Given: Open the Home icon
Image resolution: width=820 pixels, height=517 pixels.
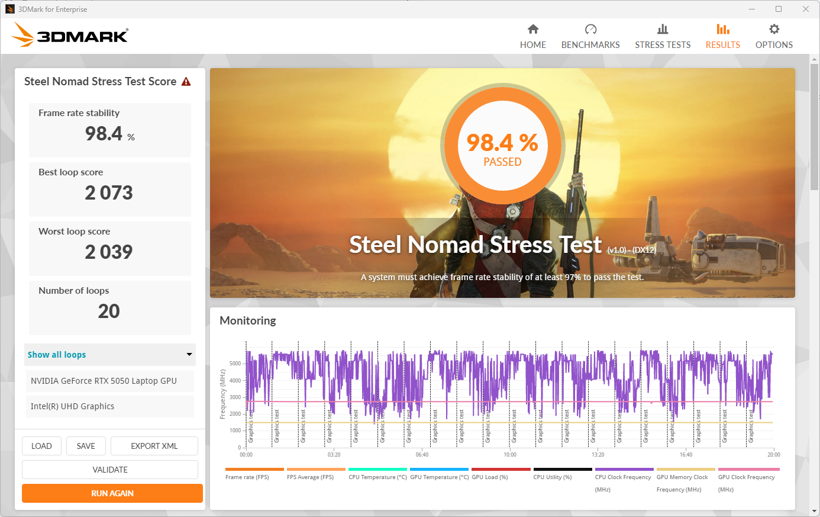Looking at the screenshot, I should 533,29.
